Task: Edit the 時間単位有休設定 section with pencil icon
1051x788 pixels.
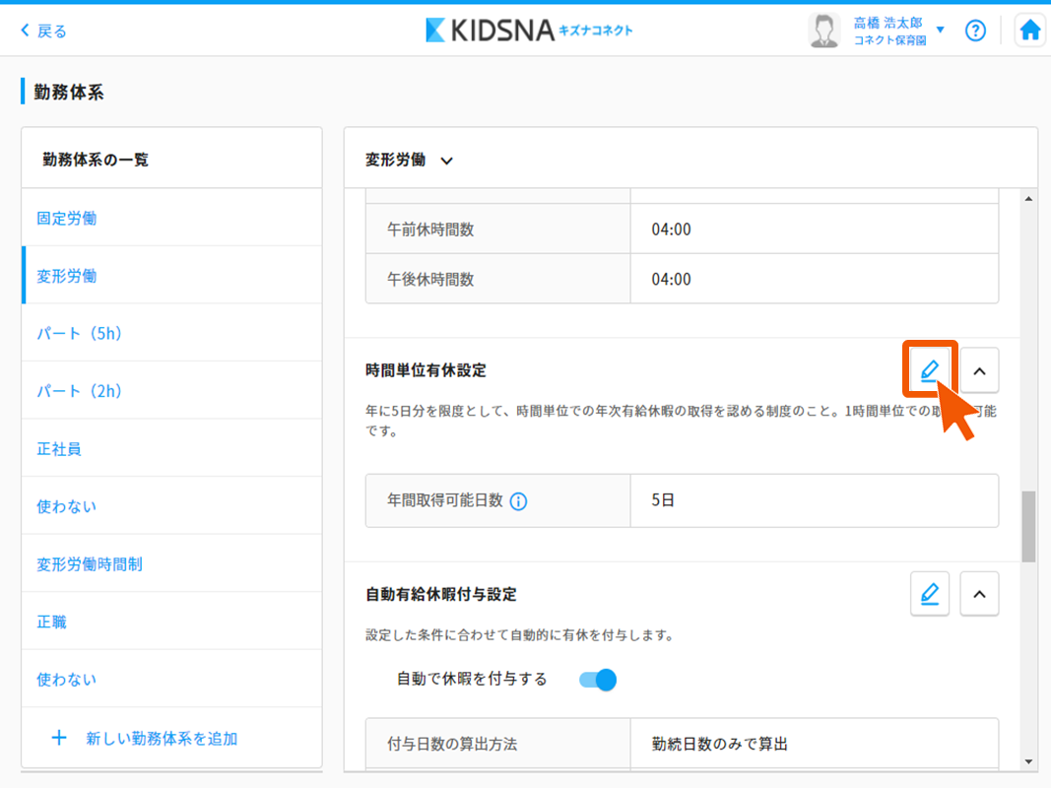Action: [x=930, y=370]
